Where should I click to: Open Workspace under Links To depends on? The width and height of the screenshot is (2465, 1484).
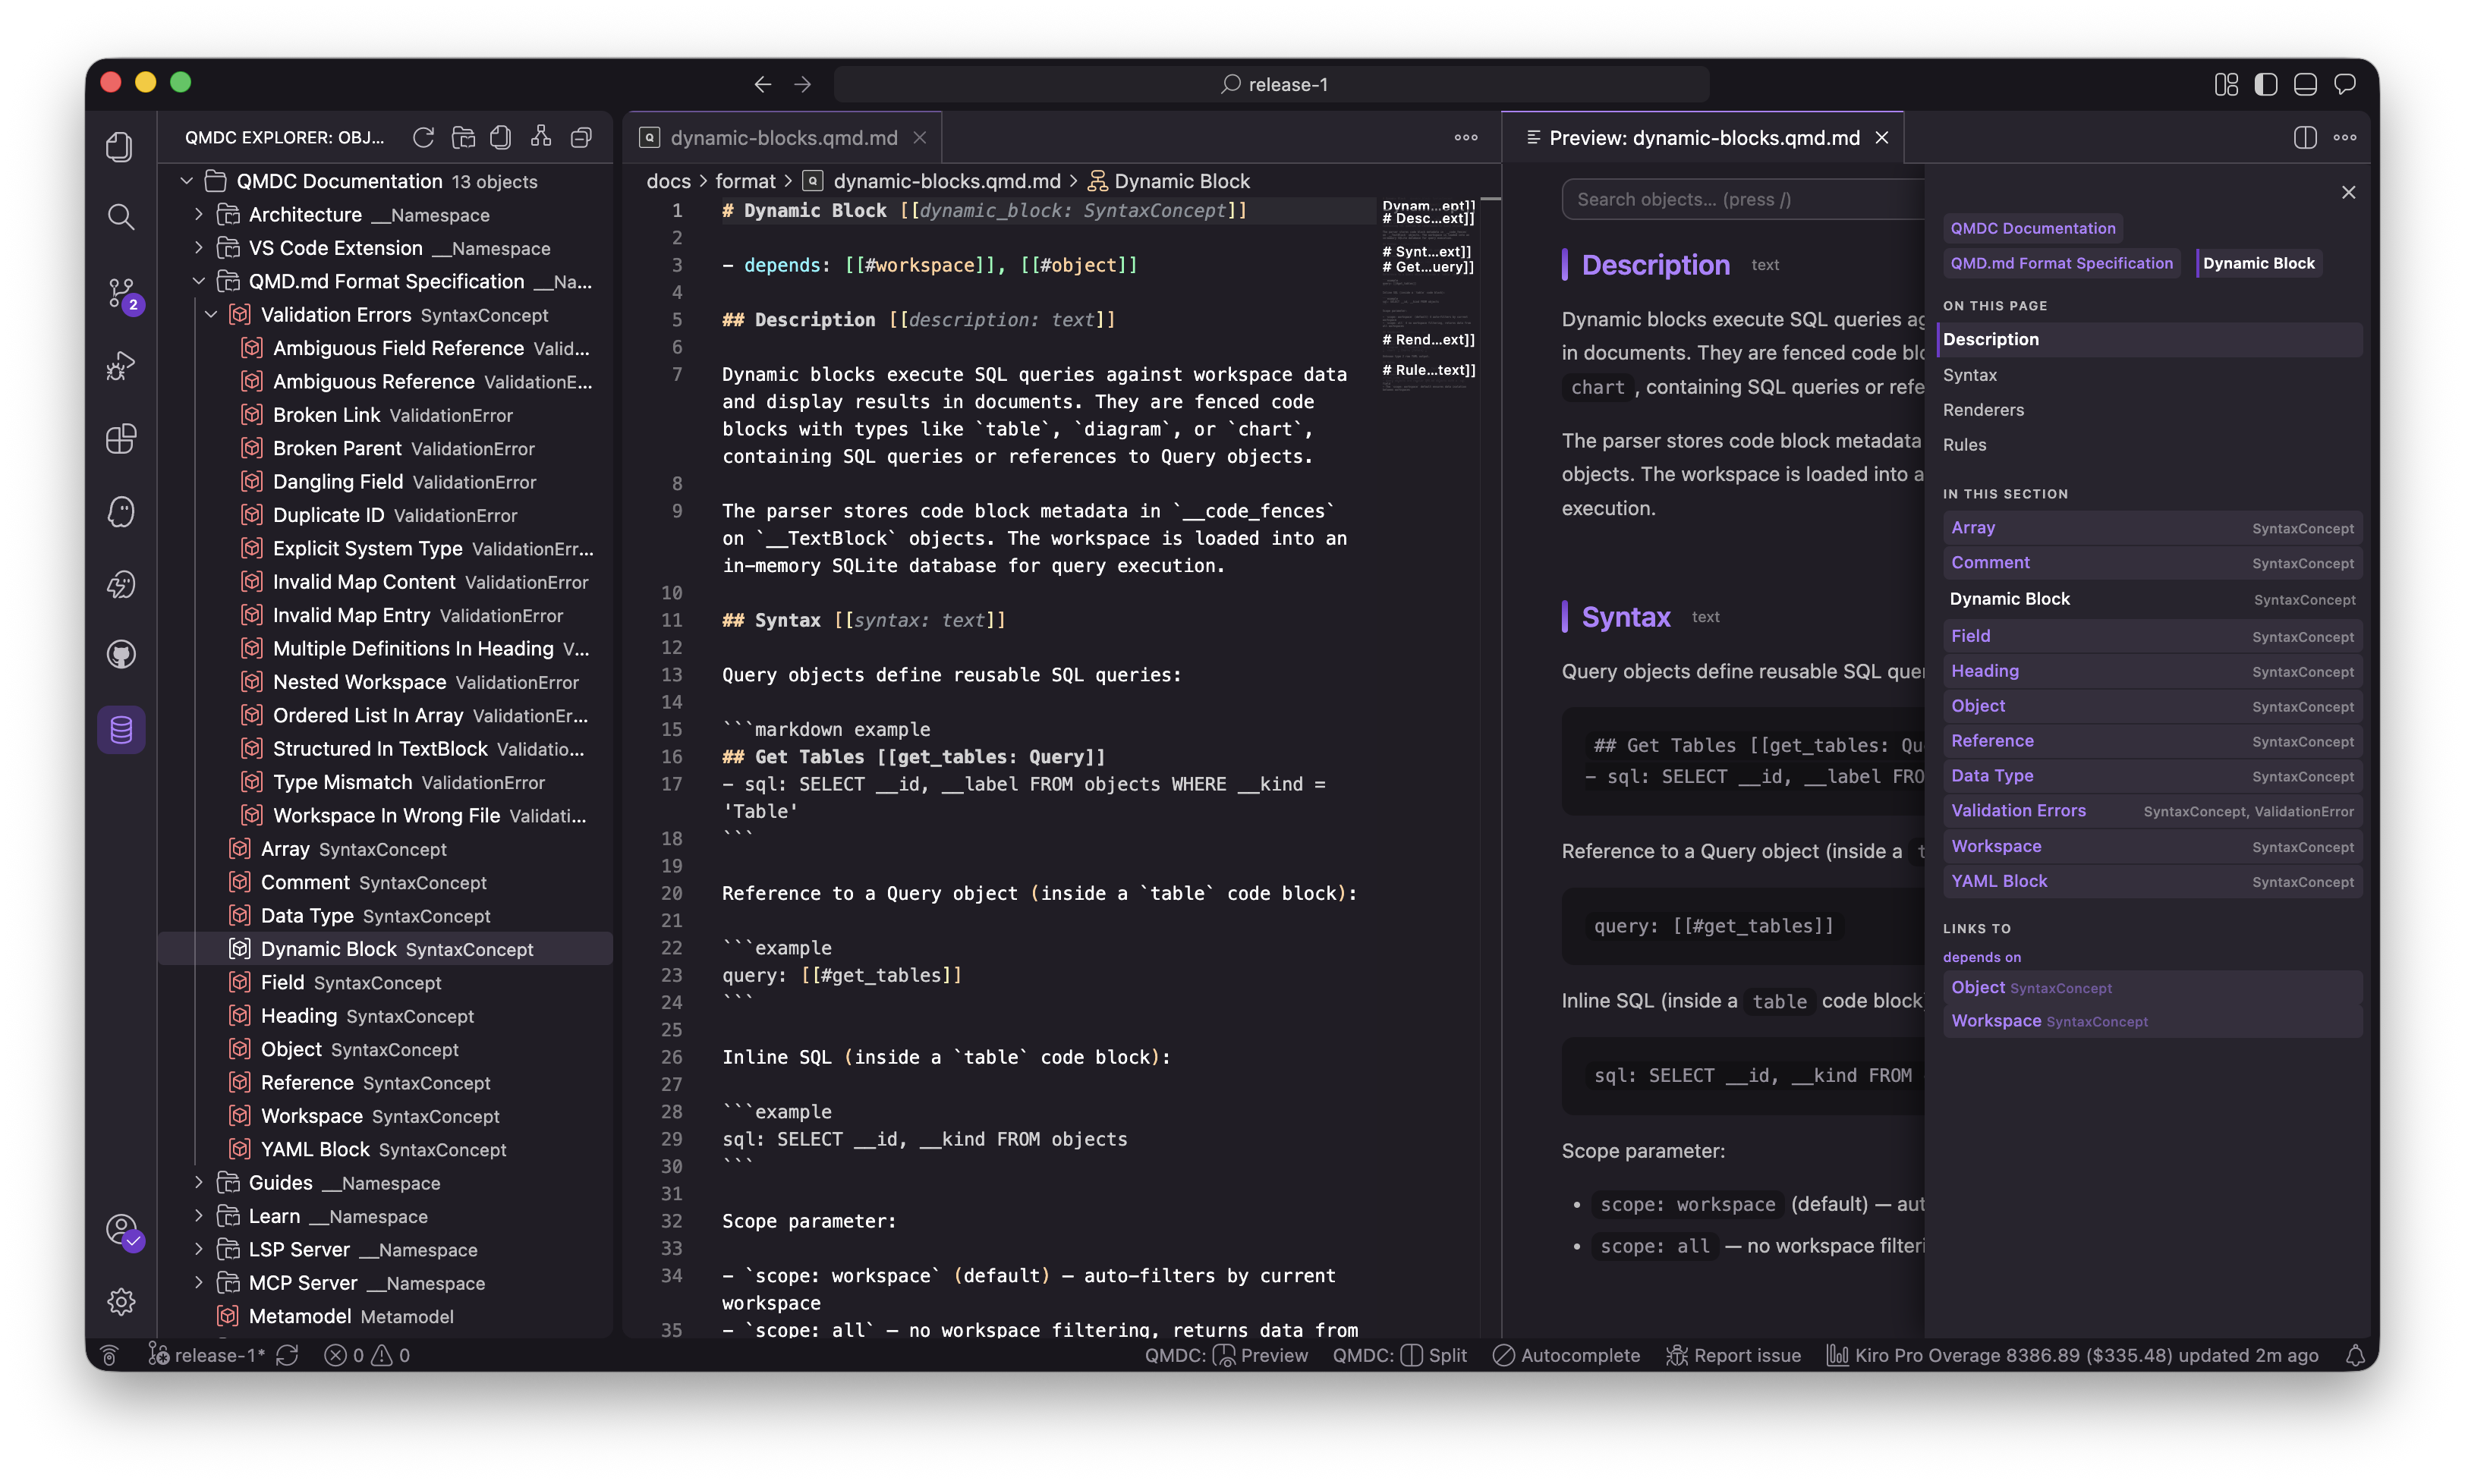point(2152,1021)
